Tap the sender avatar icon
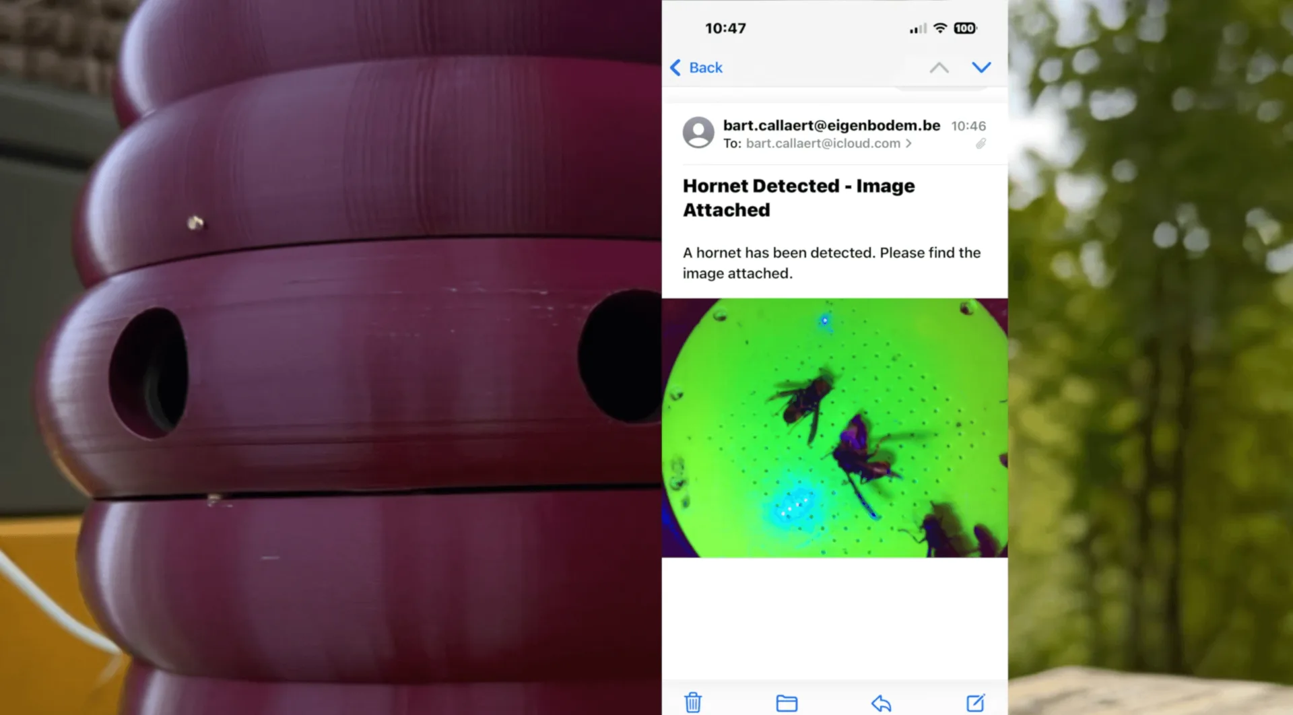The image size is (1293, 715). click(x=698, y=133)
